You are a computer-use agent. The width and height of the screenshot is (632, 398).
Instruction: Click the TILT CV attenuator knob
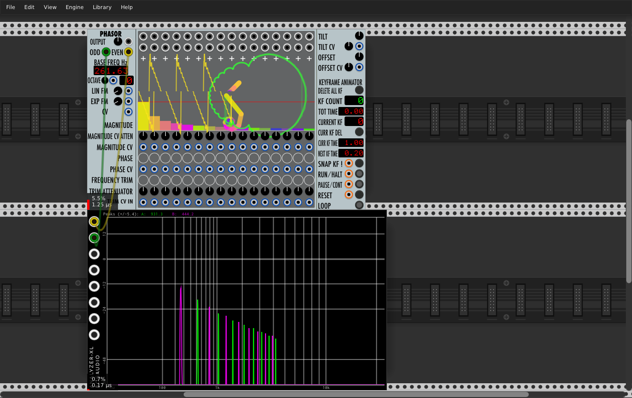coord(349,46)
